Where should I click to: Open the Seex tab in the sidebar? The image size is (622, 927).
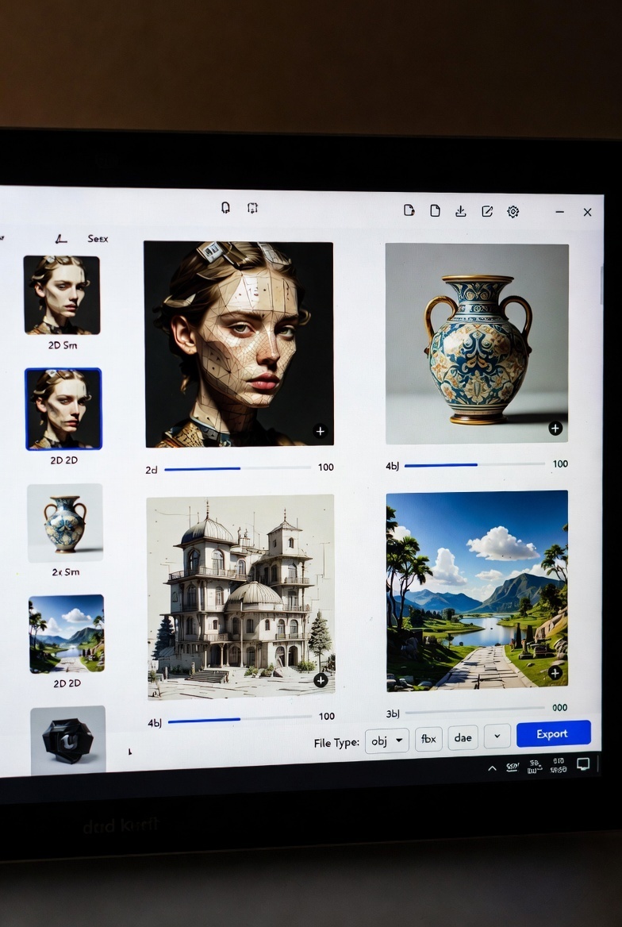pos(98,238)
